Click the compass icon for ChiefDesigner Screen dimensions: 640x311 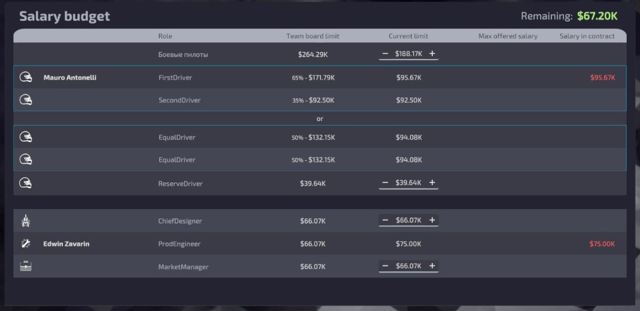[26, 221]
